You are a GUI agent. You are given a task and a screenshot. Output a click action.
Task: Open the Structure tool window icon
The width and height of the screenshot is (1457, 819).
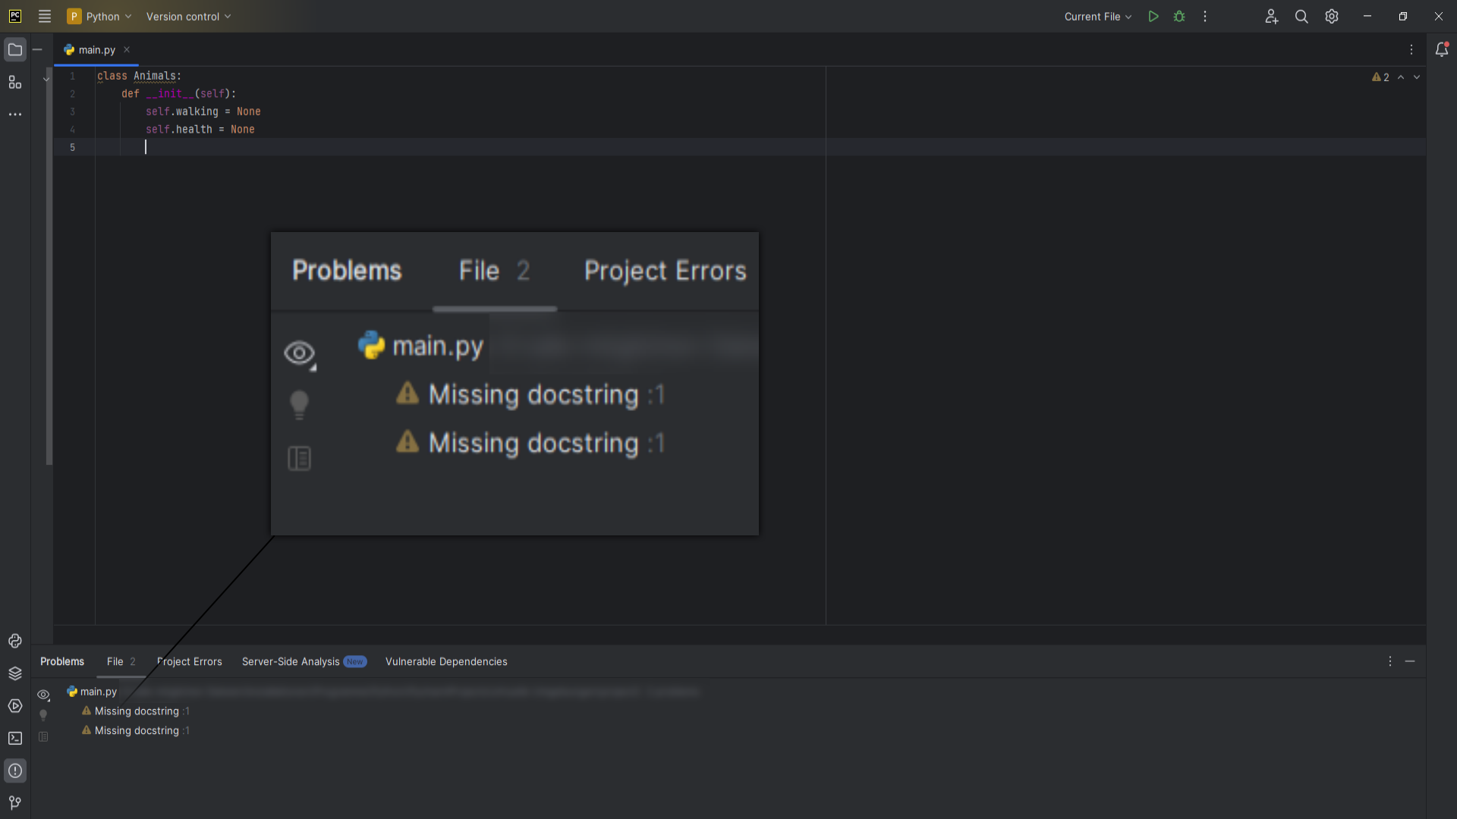15,82
